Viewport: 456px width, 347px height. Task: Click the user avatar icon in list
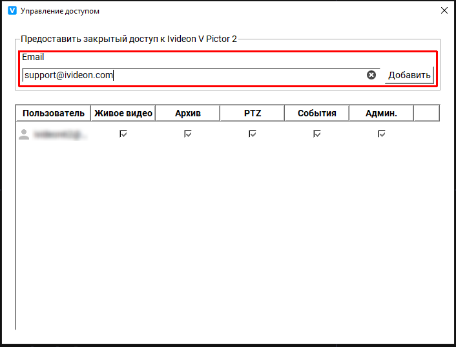point(24,134)
